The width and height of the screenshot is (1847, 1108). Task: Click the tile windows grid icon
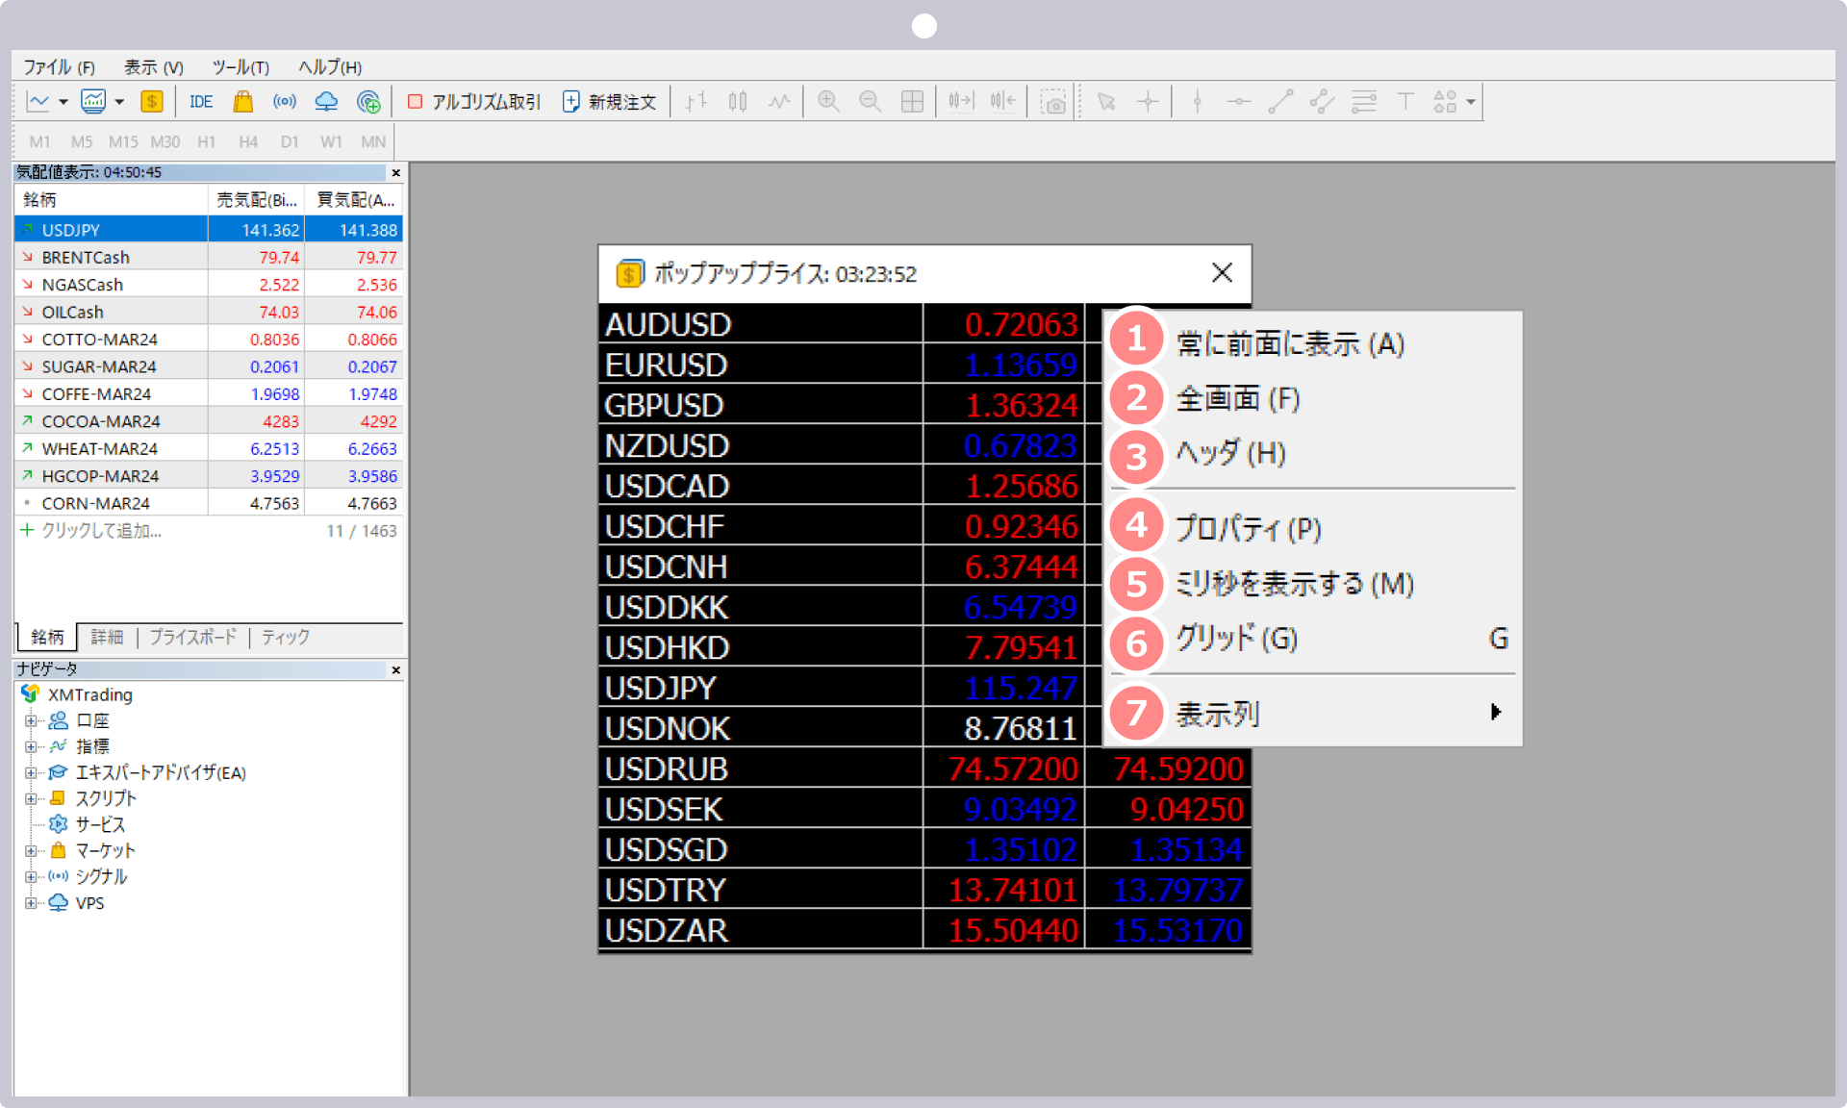click(x=912, y=101)
